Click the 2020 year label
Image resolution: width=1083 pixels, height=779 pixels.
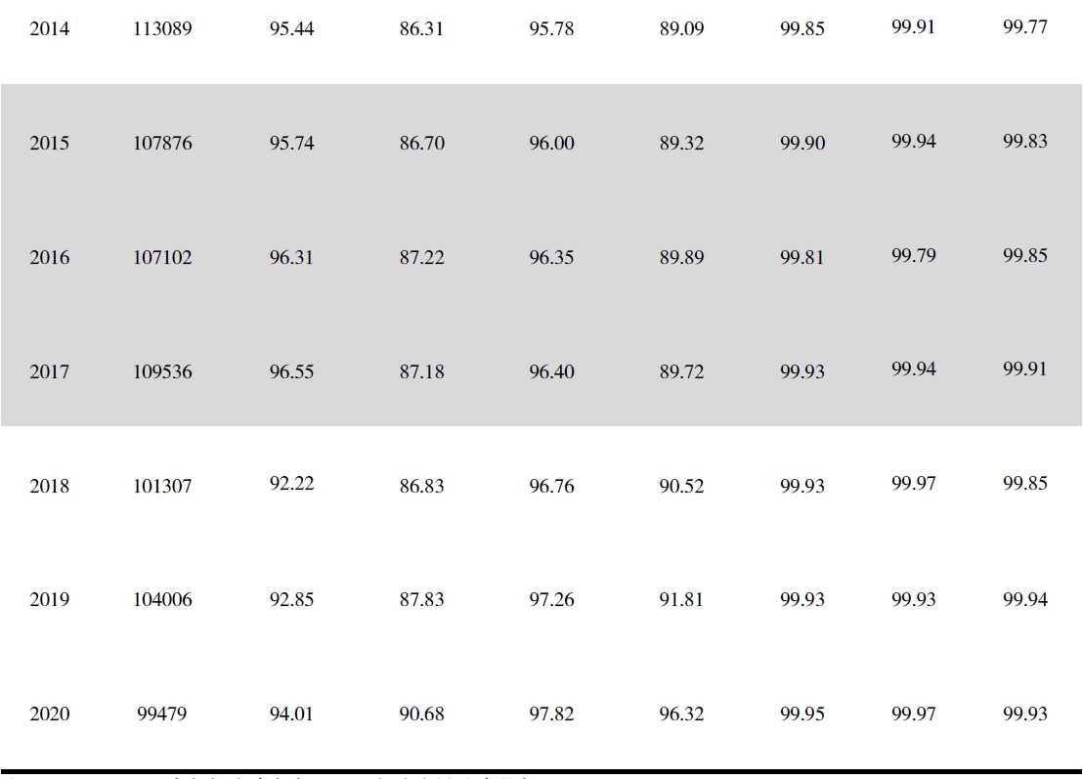point(50,714)
